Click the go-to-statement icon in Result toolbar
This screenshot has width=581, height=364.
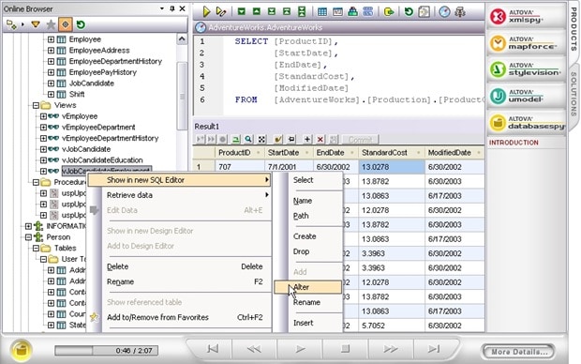pos(235,140)
